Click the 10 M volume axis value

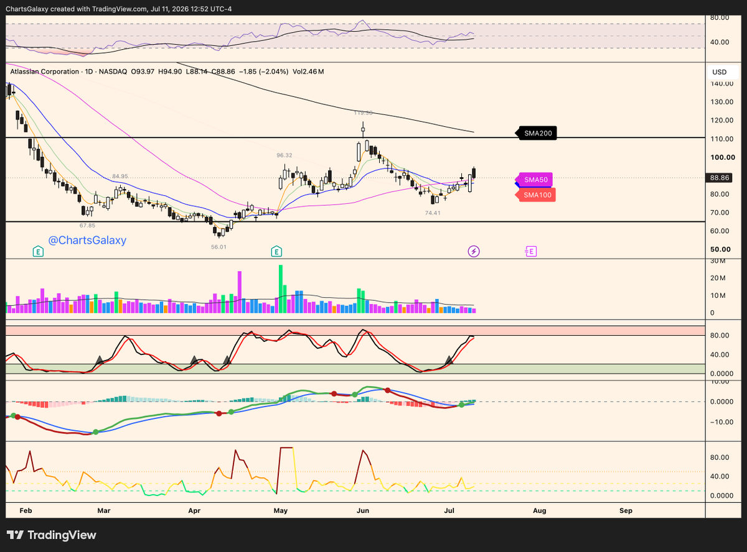tap(718, 295)
